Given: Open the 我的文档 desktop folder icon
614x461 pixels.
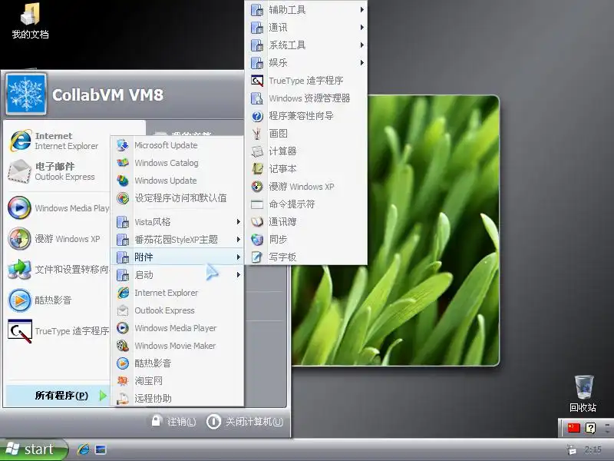Looking at the screenshot, I should coord(30,21).
